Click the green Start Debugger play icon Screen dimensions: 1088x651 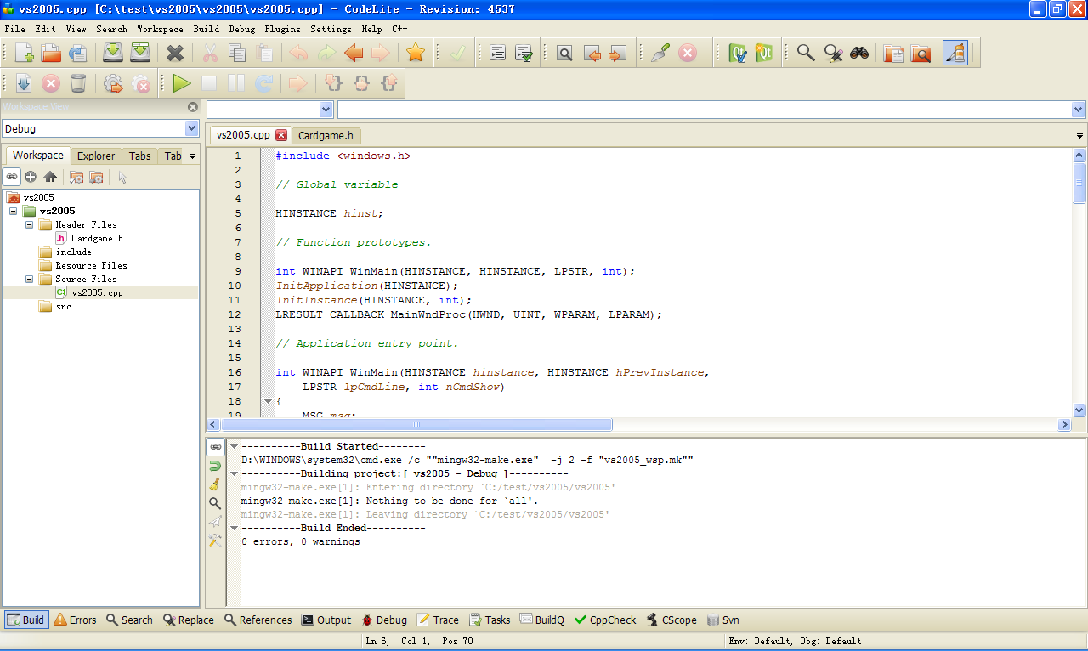click(x=182, y=83)
